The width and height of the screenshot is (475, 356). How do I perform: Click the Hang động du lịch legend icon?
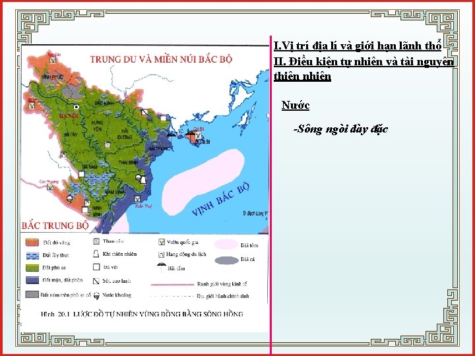(162, 255)
